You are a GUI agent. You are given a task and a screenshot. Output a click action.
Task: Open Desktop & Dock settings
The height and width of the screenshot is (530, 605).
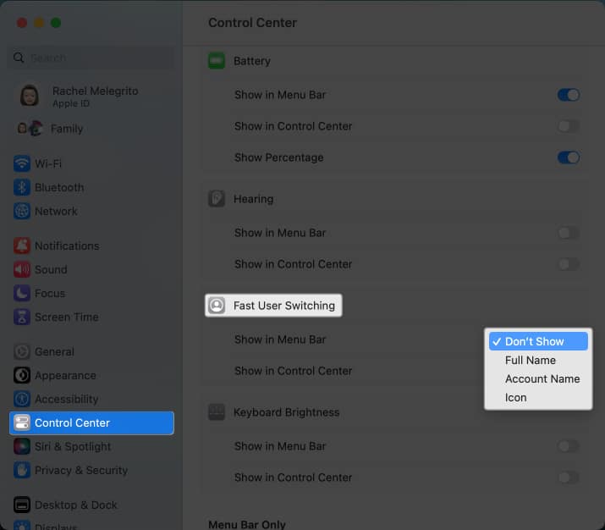(91, 505)
